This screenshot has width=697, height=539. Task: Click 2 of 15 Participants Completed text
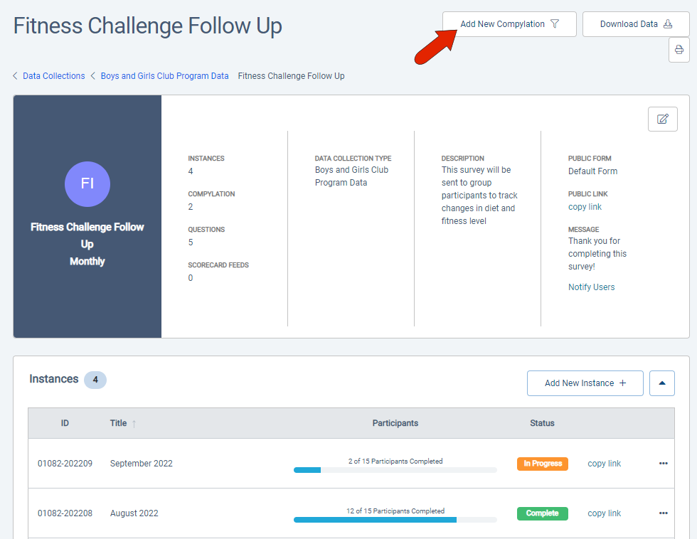[395, 461]
